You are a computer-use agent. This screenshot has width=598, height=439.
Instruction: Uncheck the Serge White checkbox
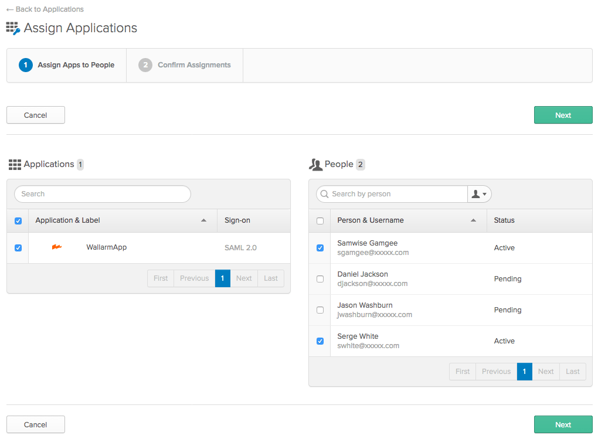tap(320, 341)
